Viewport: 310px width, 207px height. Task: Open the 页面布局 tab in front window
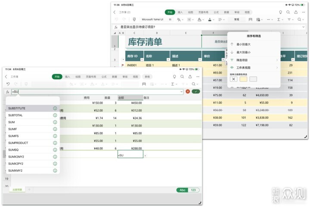click(91, 77)
